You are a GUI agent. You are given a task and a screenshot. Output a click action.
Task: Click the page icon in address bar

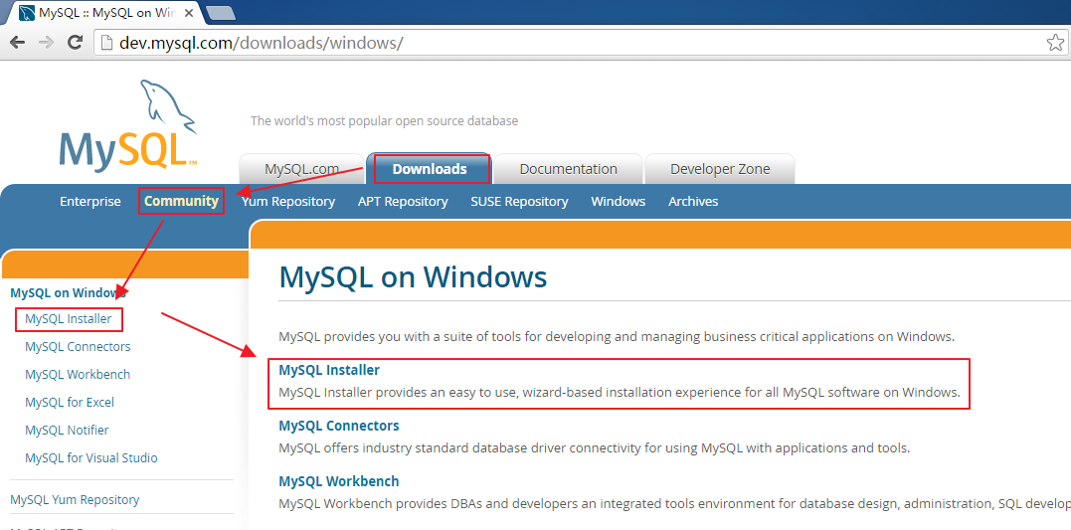pyautogui.click(x=105, y=43)
